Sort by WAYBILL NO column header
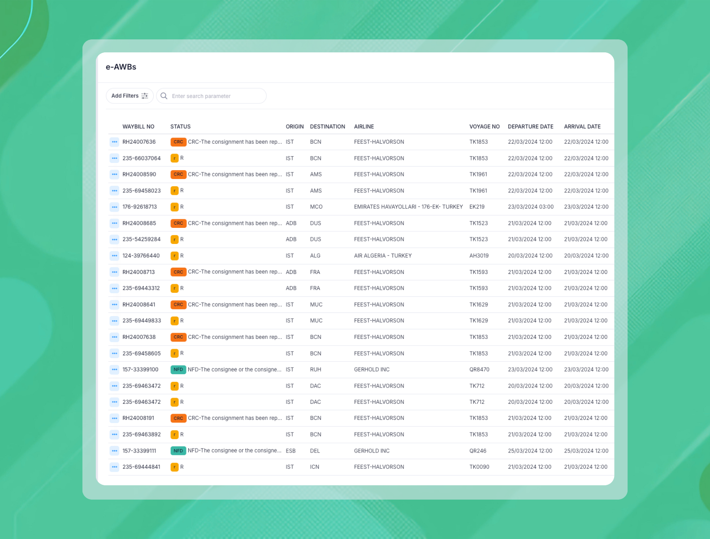710x539 pixels. (x=139, y=127)
